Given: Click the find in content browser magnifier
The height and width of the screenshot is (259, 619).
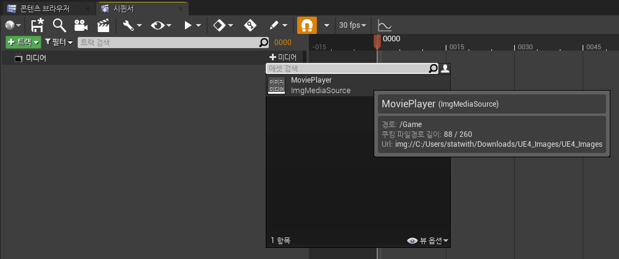Looking at the screenshot, I should [59, 25].
